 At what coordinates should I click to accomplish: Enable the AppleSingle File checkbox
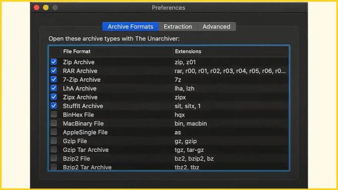54,132
